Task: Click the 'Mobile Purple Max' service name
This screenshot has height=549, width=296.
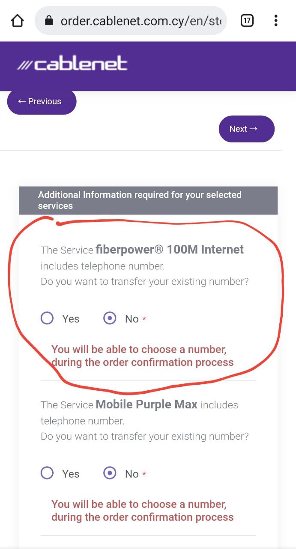Action: (147, 404)
